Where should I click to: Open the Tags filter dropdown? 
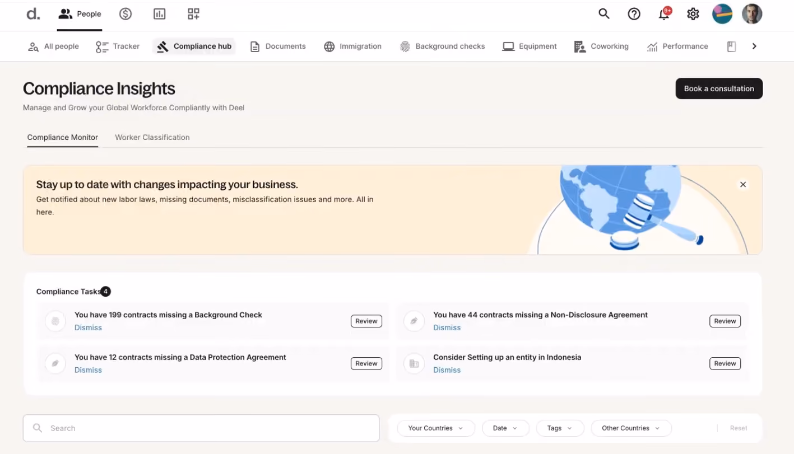pyautogui.click(x=560, y=428)
